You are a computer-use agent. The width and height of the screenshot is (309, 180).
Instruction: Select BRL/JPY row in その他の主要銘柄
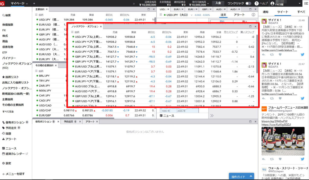pyautogui.click(x=51, y=76)
